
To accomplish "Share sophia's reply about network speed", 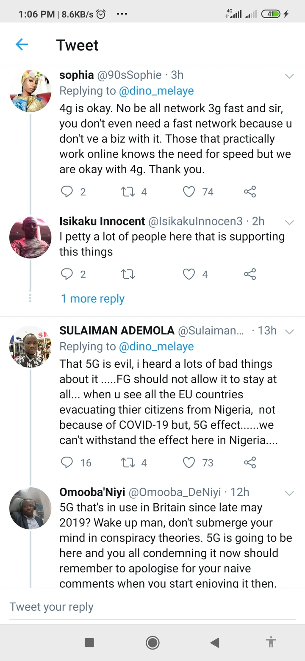I will click(250, 192).
